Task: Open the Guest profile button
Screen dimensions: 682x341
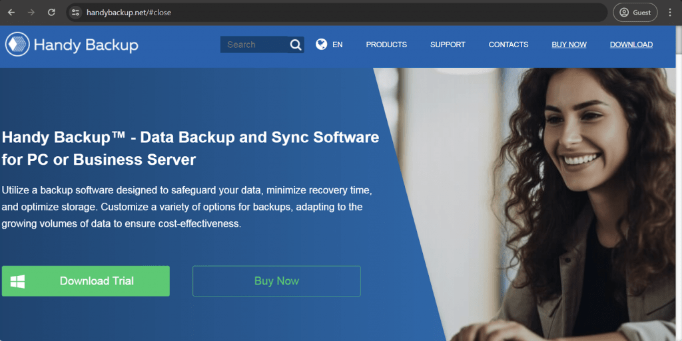Action: click(635, 13)
